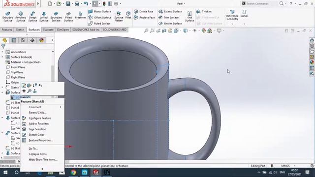Switch to the DimXpert tab
Image resolution: width=315 pixels, height=177 pixels.
[63, 29]
